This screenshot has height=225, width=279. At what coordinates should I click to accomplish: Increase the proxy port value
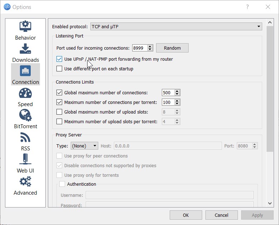click(255, 144)
